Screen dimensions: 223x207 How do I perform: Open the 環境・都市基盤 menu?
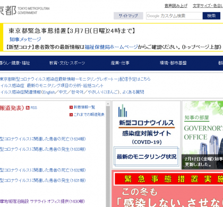(173, 63)
